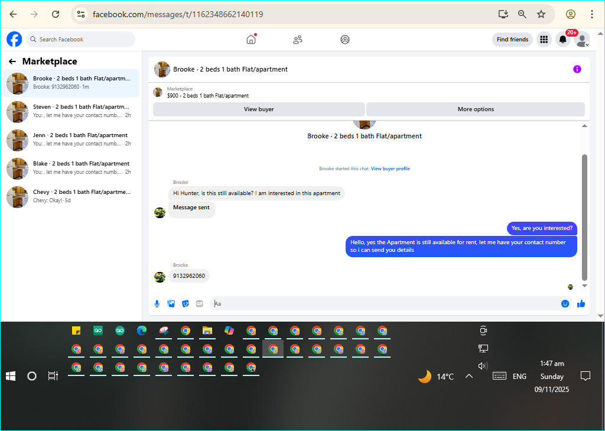605x431 pixels.
Task: Open the View buyer profile link
Action: coord(391,168)
